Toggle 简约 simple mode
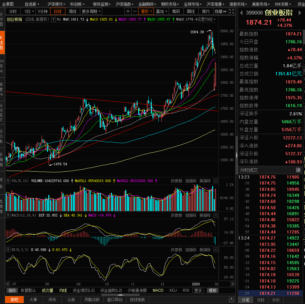The height and width of the screenshot is (304, 305). tap(206, 11)
